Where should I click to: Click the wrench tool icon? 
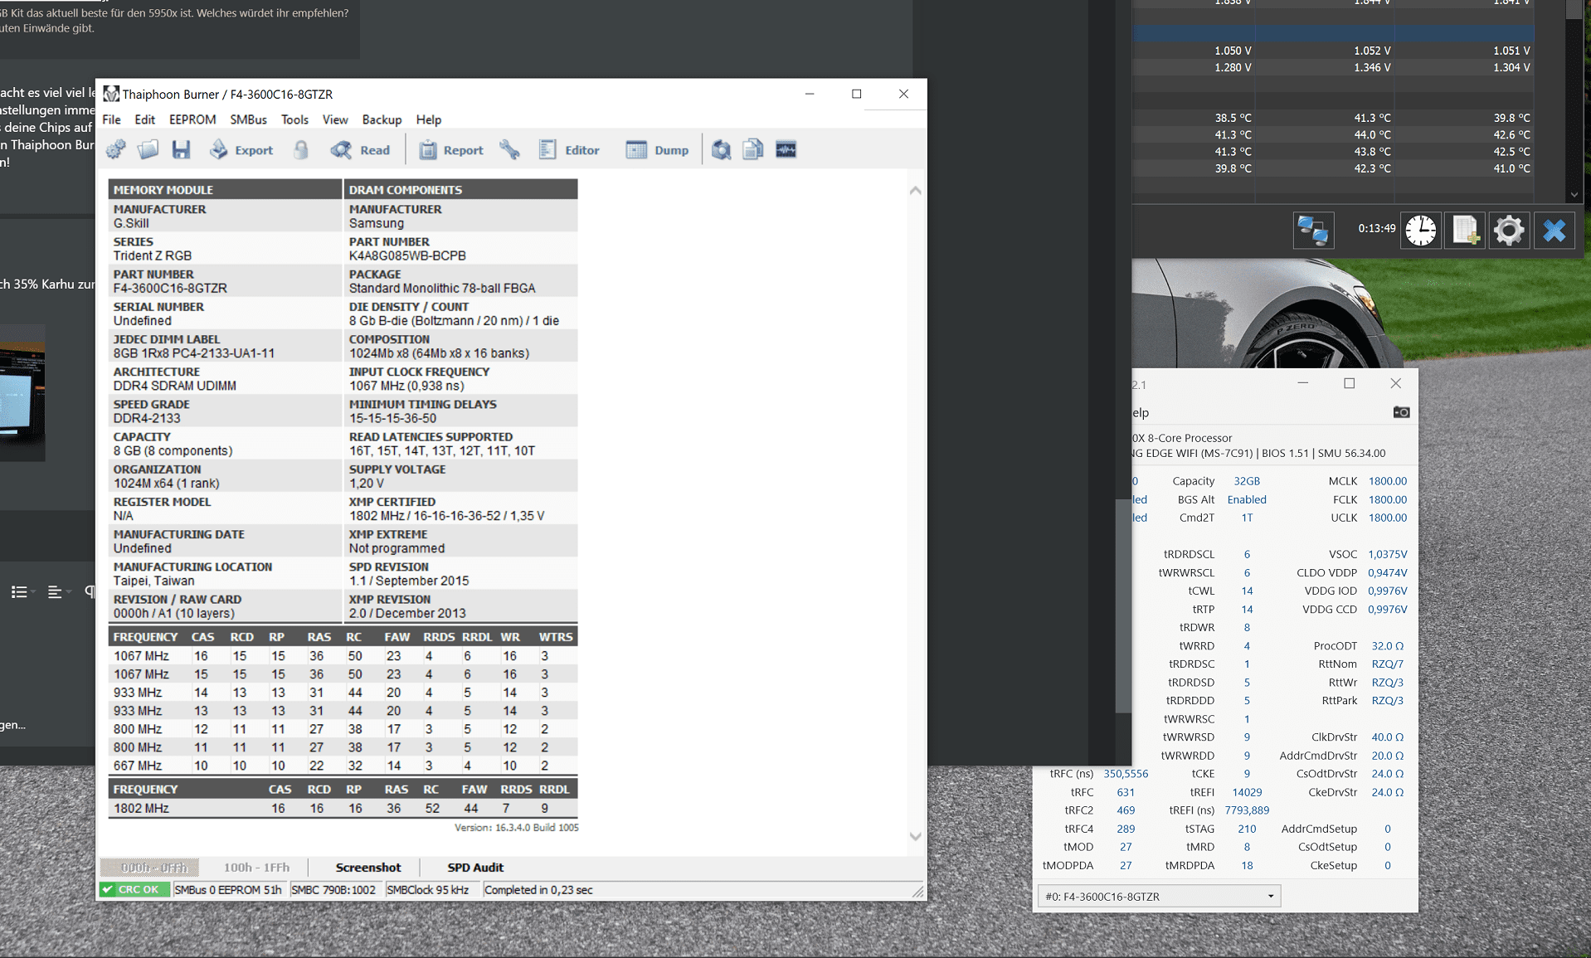tap(509, 150)
